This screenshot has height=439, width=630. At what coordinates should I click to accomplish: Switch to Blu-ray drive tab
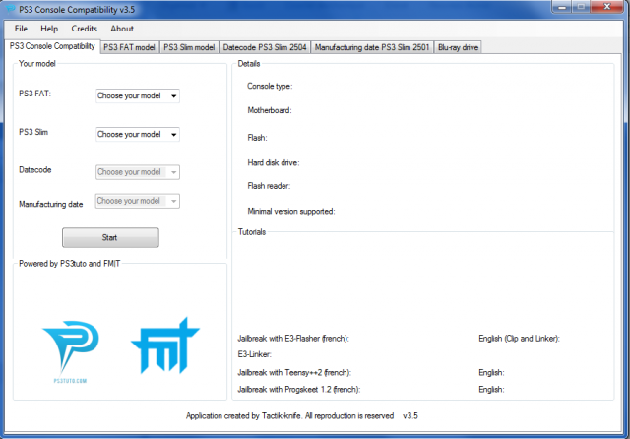coord(458,47)
